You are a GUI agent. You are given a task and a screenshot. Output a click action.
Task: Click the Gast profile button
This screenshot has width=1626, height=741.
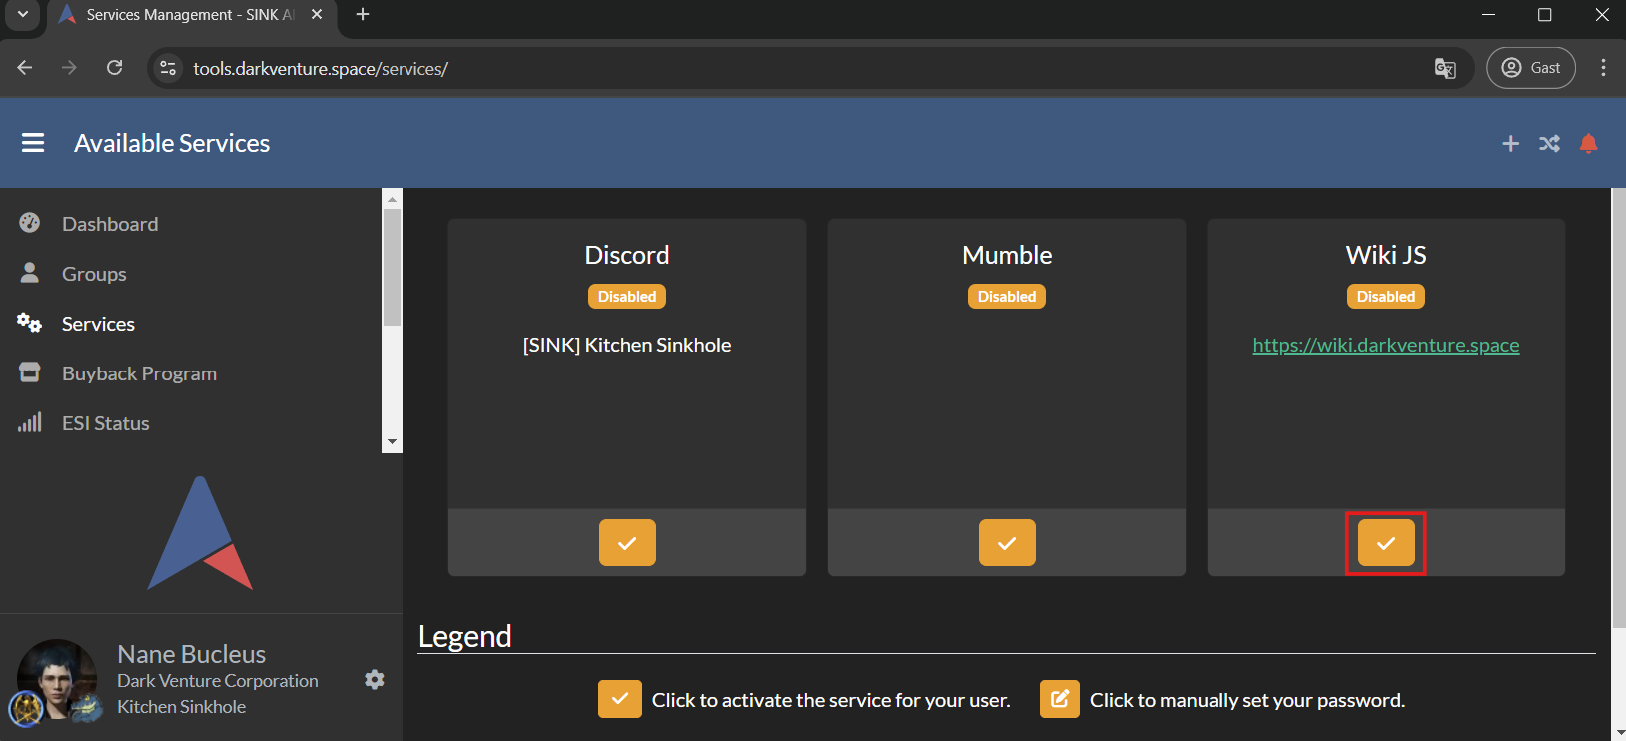pos(1530,68)
